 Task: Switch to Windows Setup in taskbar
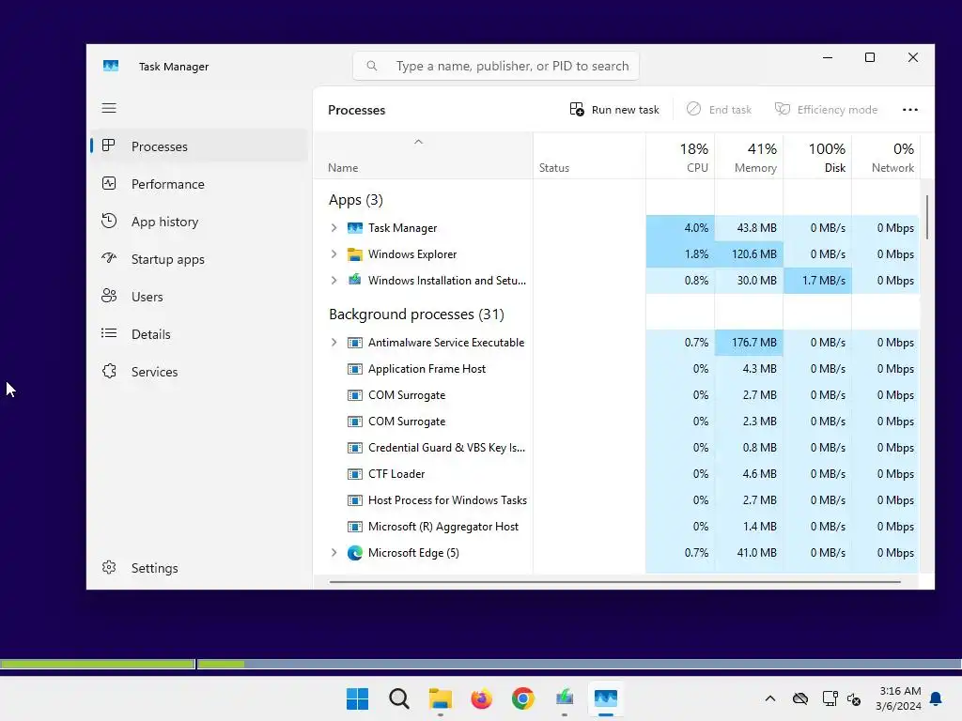[x=565, y=698]
